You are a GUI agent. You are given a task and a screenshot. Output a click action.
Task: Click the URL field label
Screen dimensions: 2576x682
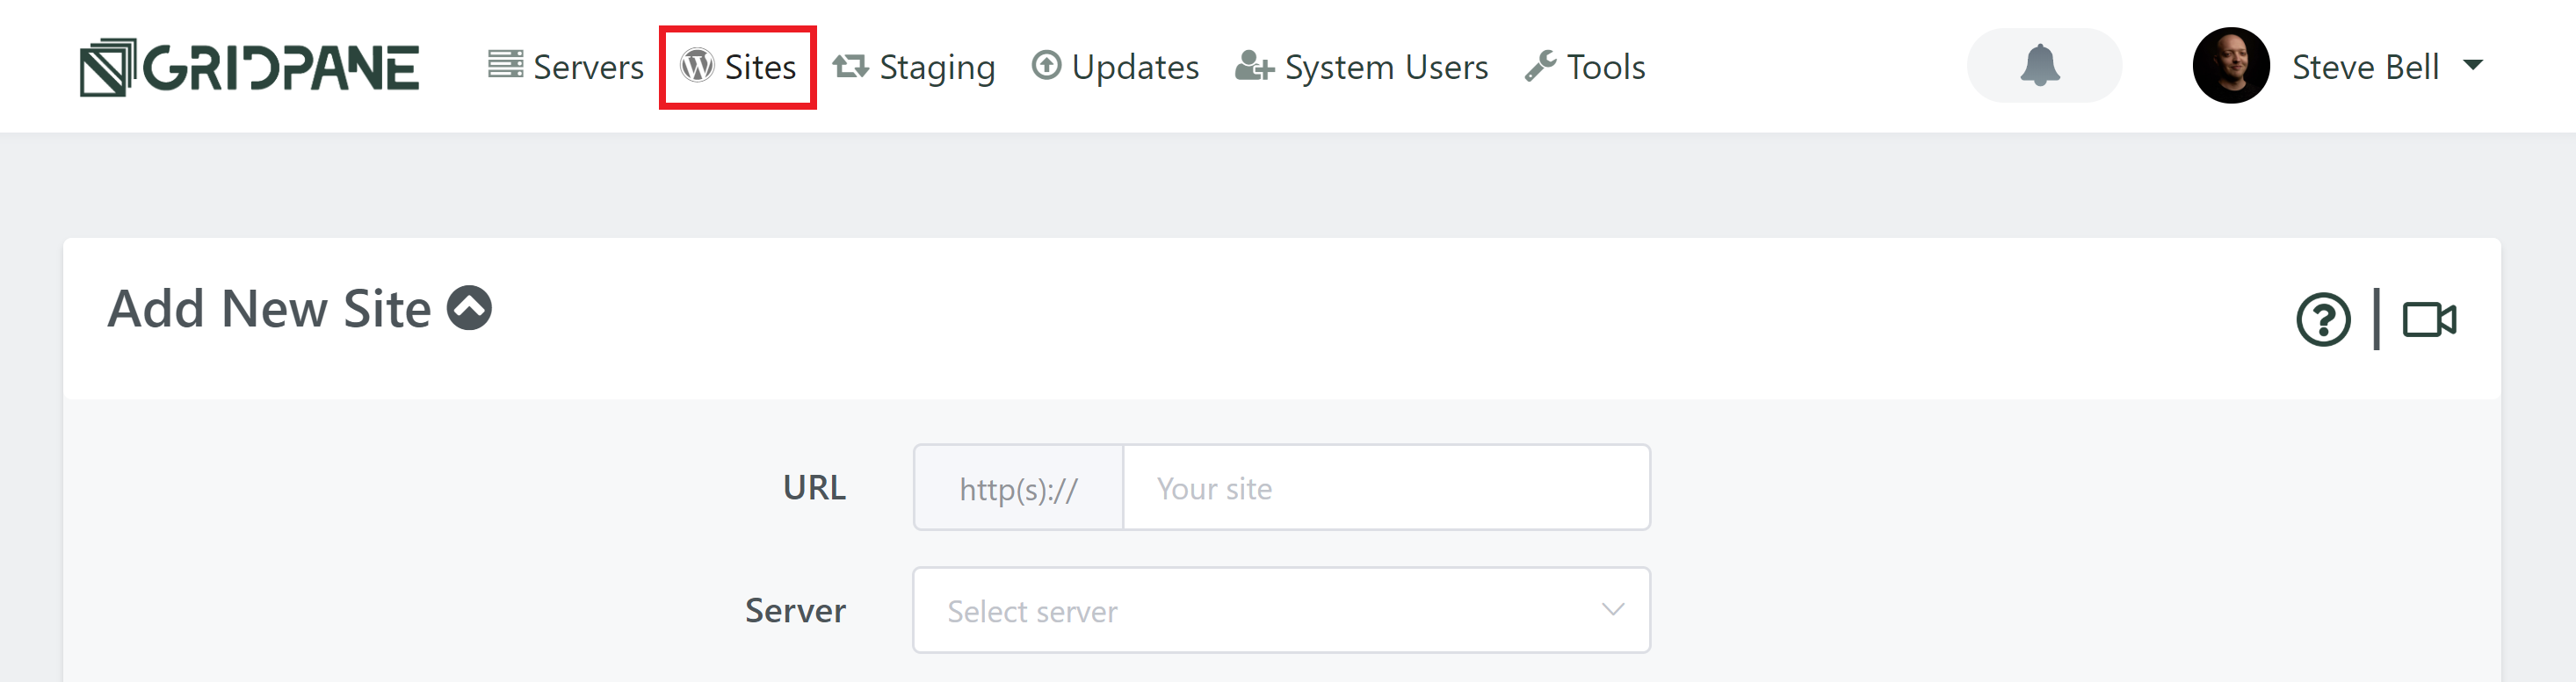[x=814, y=487]
